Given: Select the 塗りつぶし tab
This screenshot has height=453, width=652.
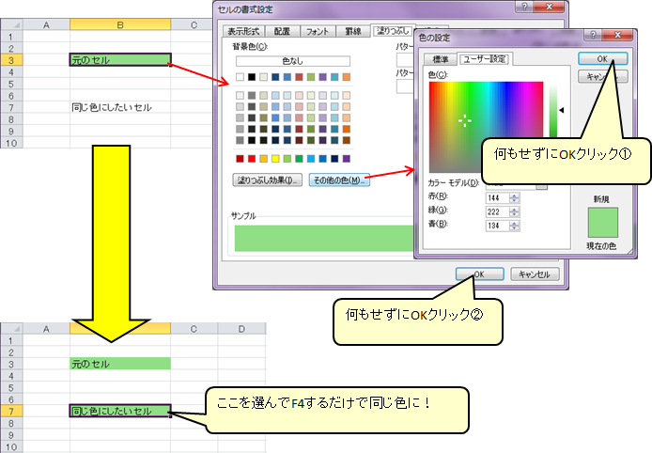Looking at the screenshot, I should [x=393, y=30].
